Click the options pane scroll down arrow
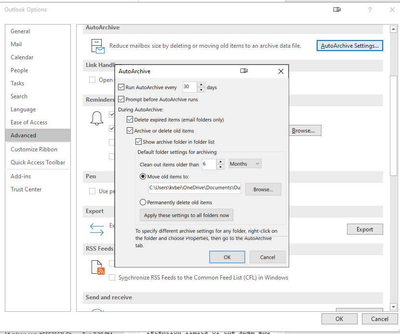This screenshot has height=334, width=400. 393,307
